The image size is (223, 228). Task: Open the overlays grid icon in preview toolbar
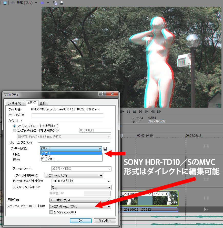click(x=42, y=3)
